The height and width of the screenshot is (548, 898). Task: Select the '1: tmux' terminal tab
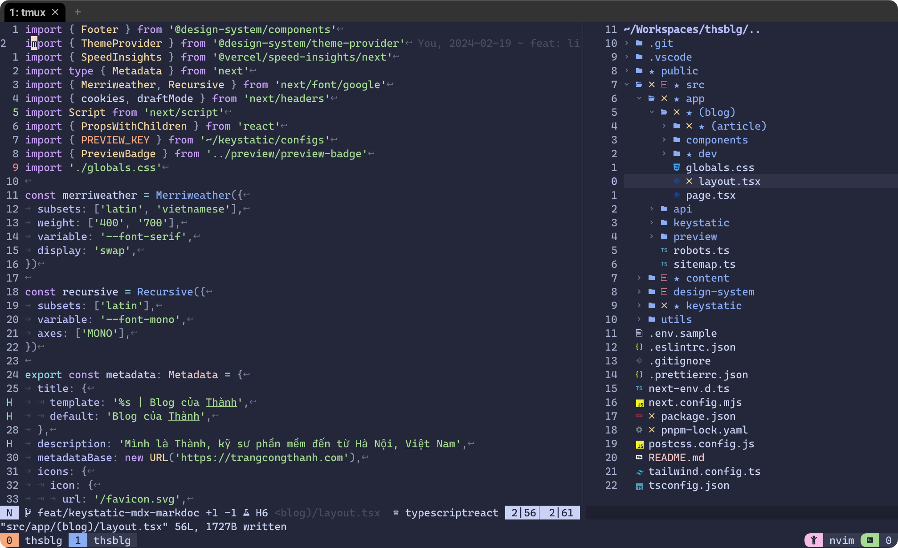click(28, 12)
